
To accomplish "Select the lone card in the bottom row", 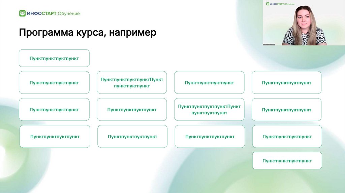I will 287,160.
